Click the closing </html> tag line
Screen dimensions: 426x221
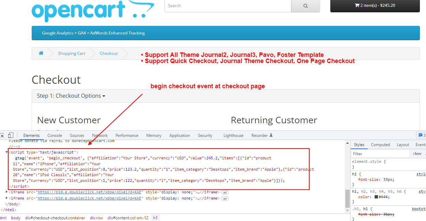coord(8,210)
